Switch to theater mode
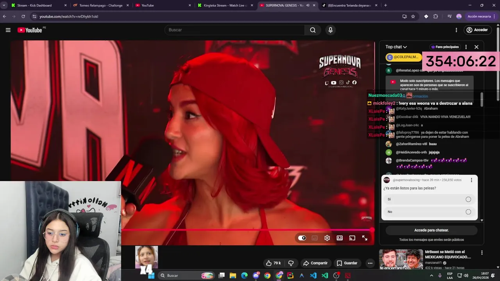 click(339, 238)
